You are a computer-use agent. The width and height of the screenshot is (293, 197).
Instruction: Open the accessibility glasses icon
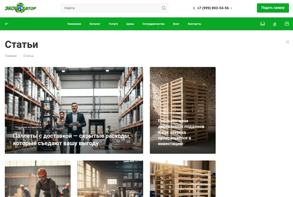pyautogui.click(x=263, y=24)
